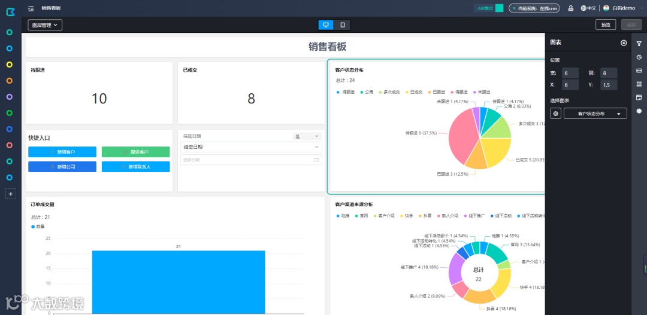Select the card component icon
647x315 pixels.
639,71
